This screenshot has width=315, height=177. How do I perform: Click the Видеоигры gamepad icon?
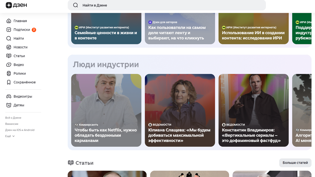point(9,96)
